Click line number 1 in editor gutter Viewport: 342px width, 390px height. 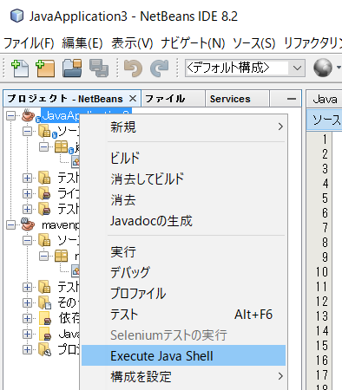pos(325,140)
